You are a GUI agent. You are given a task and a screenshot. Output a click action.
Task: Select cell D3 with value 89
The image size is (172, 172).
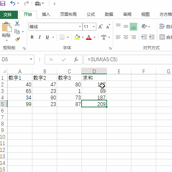tap(94, 91)
